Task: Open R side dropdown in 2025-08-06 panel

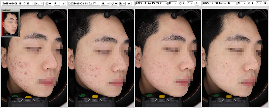Action: tap(57, 4)
